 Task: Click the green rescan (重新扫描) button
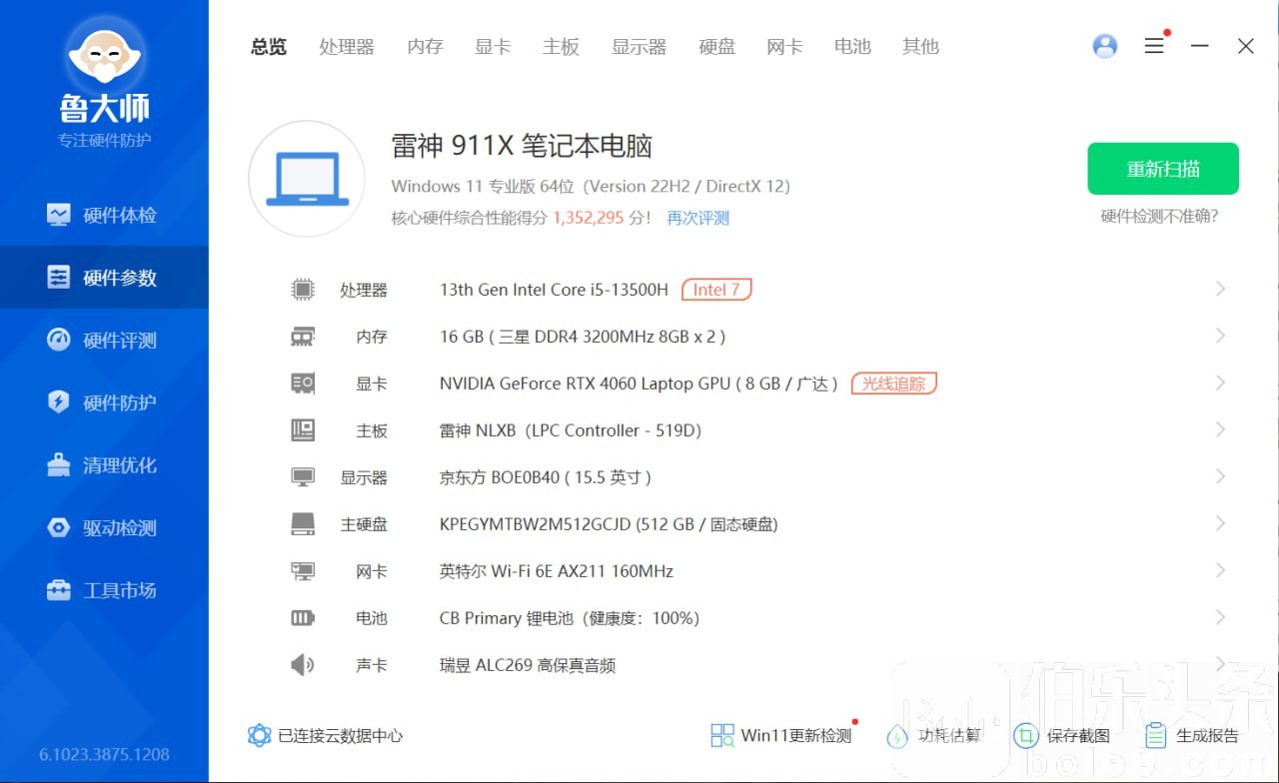pos(1163,169)
